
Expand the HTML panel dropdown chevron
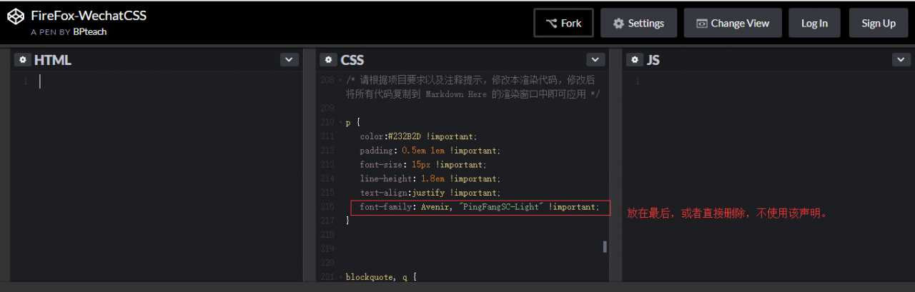pyautogui.click(x=289, y=60)
